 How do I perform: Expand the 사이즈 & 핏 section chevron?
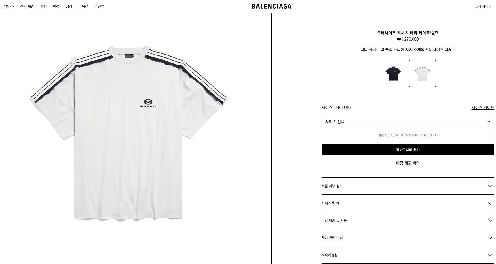click(490, 203)
